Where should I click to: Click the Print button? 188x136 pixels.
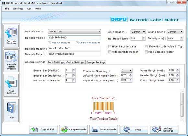coord(134,129)
